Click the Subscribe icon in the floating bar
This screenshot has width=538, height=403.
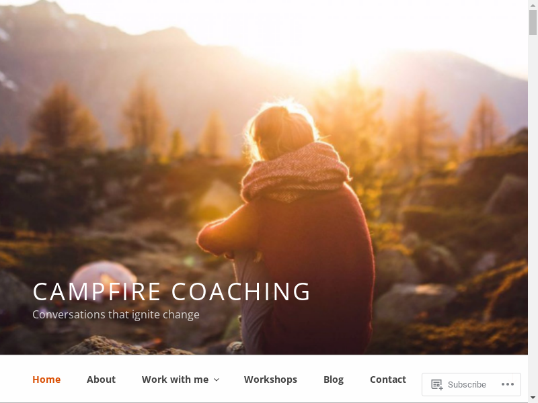(436, 384)
